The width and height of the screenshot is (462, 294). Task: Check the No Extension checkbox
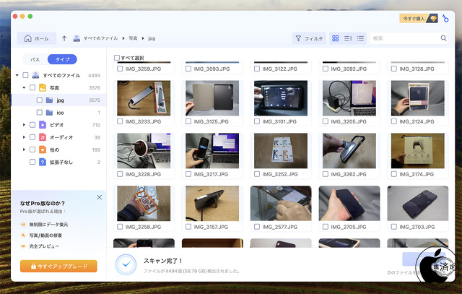(32, 162)
